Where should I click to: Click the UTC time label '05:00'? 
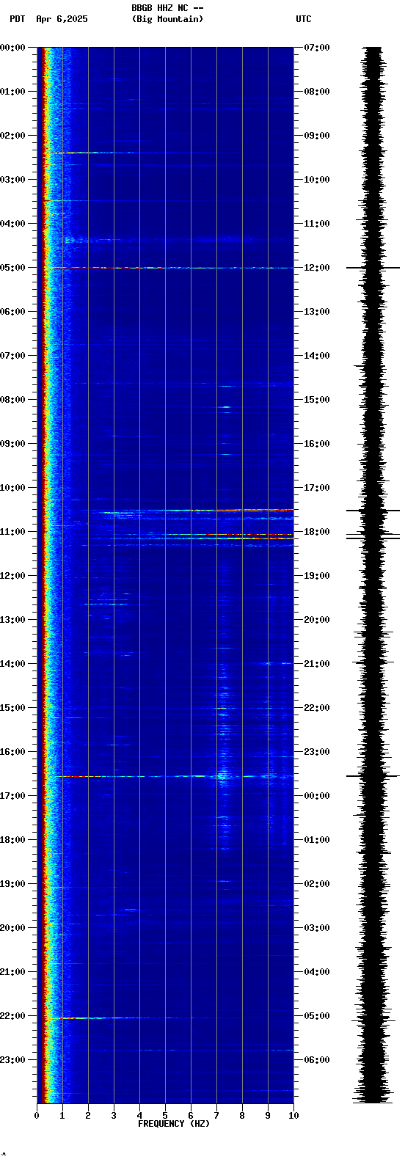(x=317, y=1016)
